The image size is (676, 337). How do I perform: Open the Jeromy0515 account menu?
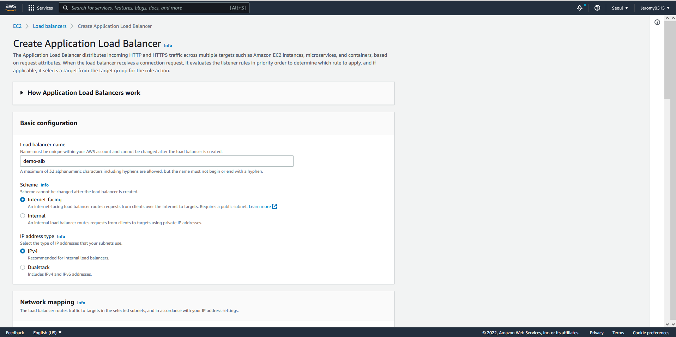pos(655,8)
